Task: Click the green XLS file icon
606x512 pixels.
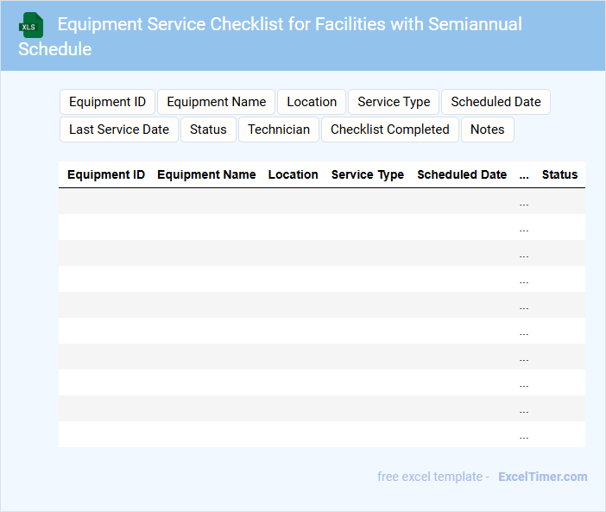Action: (x=32, y=25)
